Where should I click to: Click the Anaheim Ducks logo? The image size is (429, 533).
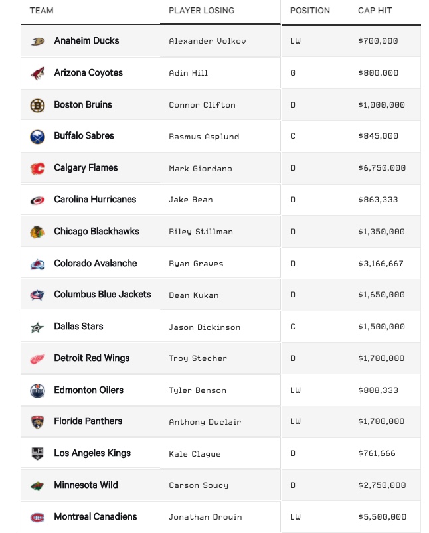click(x=38, y=41)
